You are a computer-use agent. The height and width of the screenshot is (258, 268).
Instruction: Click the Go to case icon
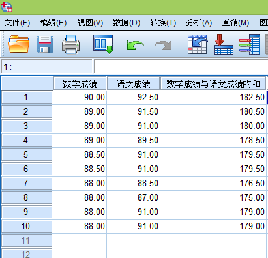pos(198,44)
